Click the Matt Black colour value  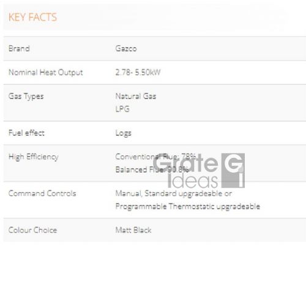[x=133, y=230]
